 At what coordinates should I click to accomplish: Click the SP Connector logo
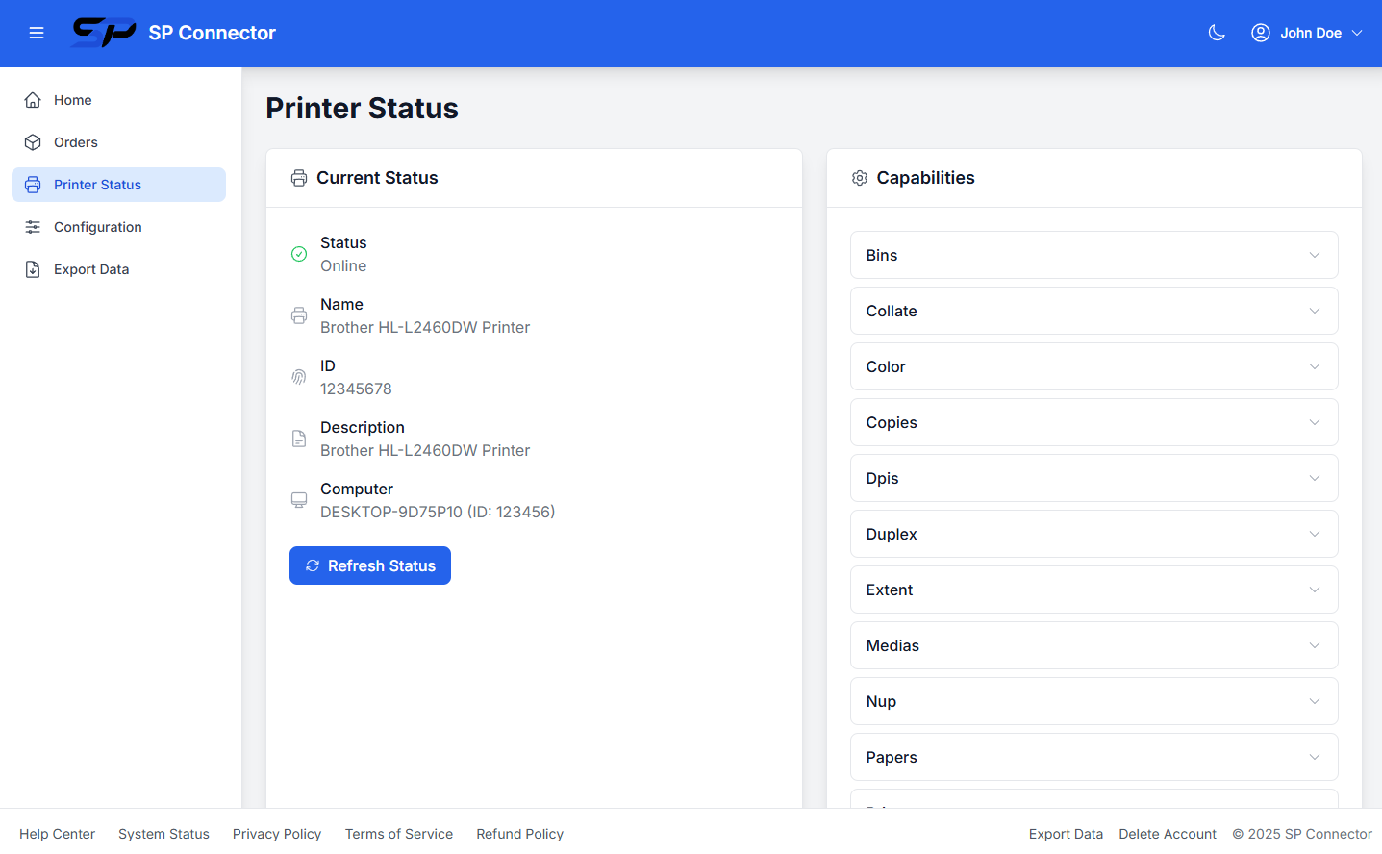pos(103,32)
